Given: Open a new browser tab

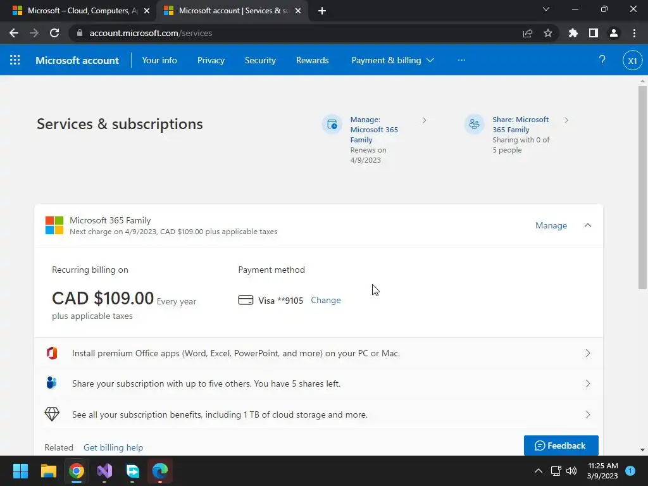Looking at the screenshot, I should click(x=322, y=11).
